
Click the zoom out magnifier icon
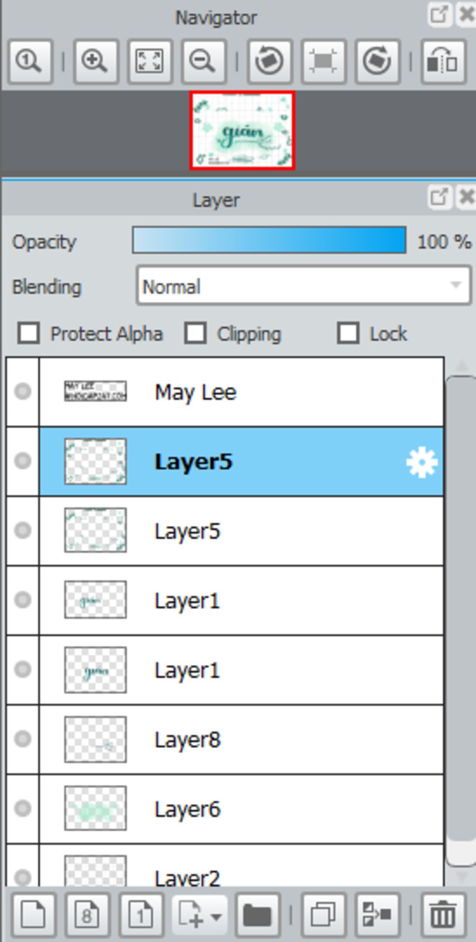[203, 61]
